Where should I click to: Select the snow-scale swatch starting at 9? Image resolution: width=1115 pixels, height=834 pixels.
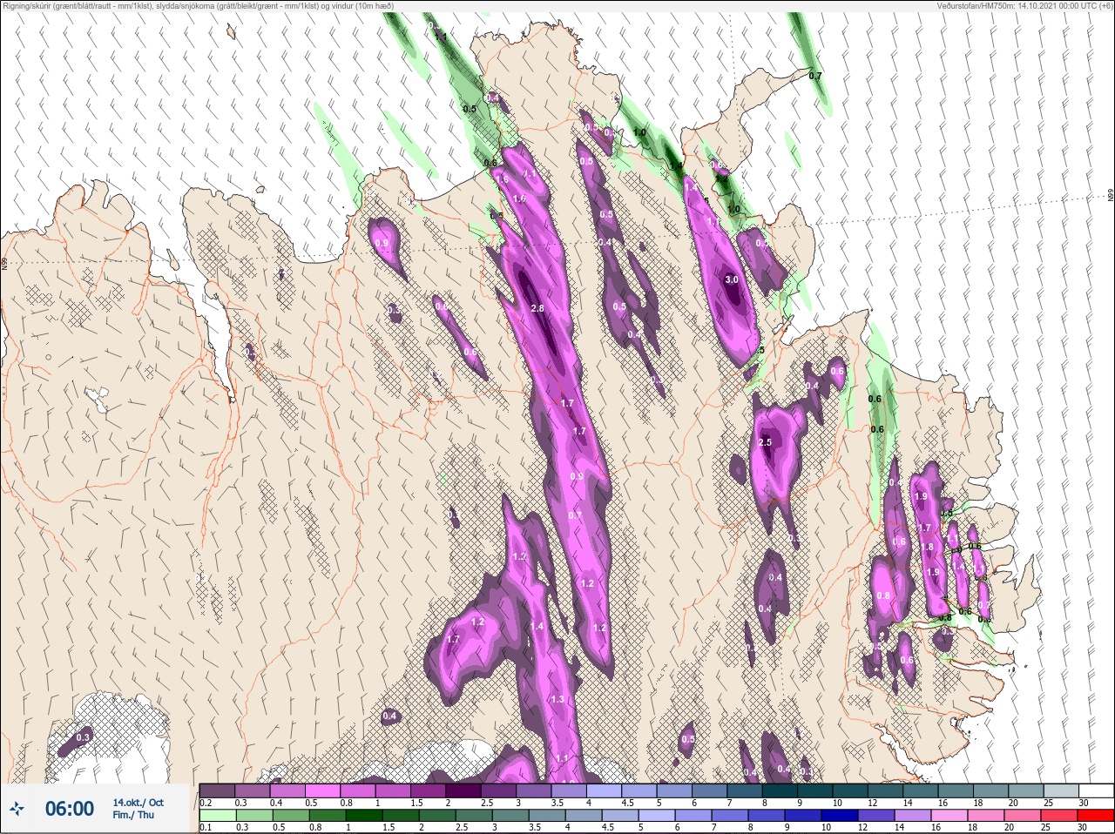click(816, 790)
